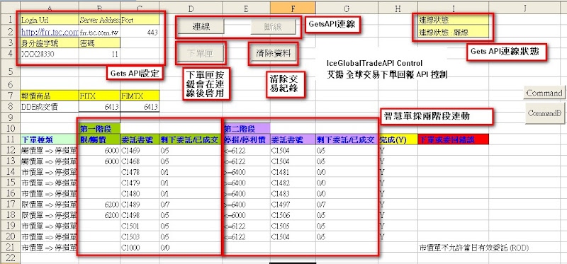The height and width of the screenshot is (264, 567).
Task: Select the FIMTX product cell
Action: click(140, 96)
